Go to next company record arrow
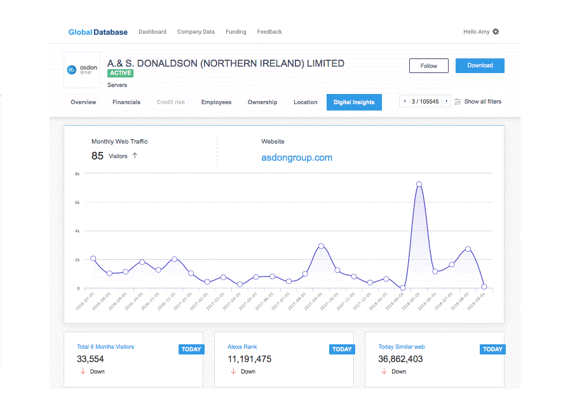 (446, 102)
